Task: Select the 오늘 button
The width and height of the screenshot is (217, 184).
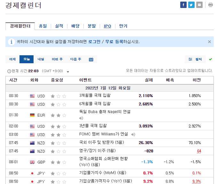Action: (x=27, y=59)
